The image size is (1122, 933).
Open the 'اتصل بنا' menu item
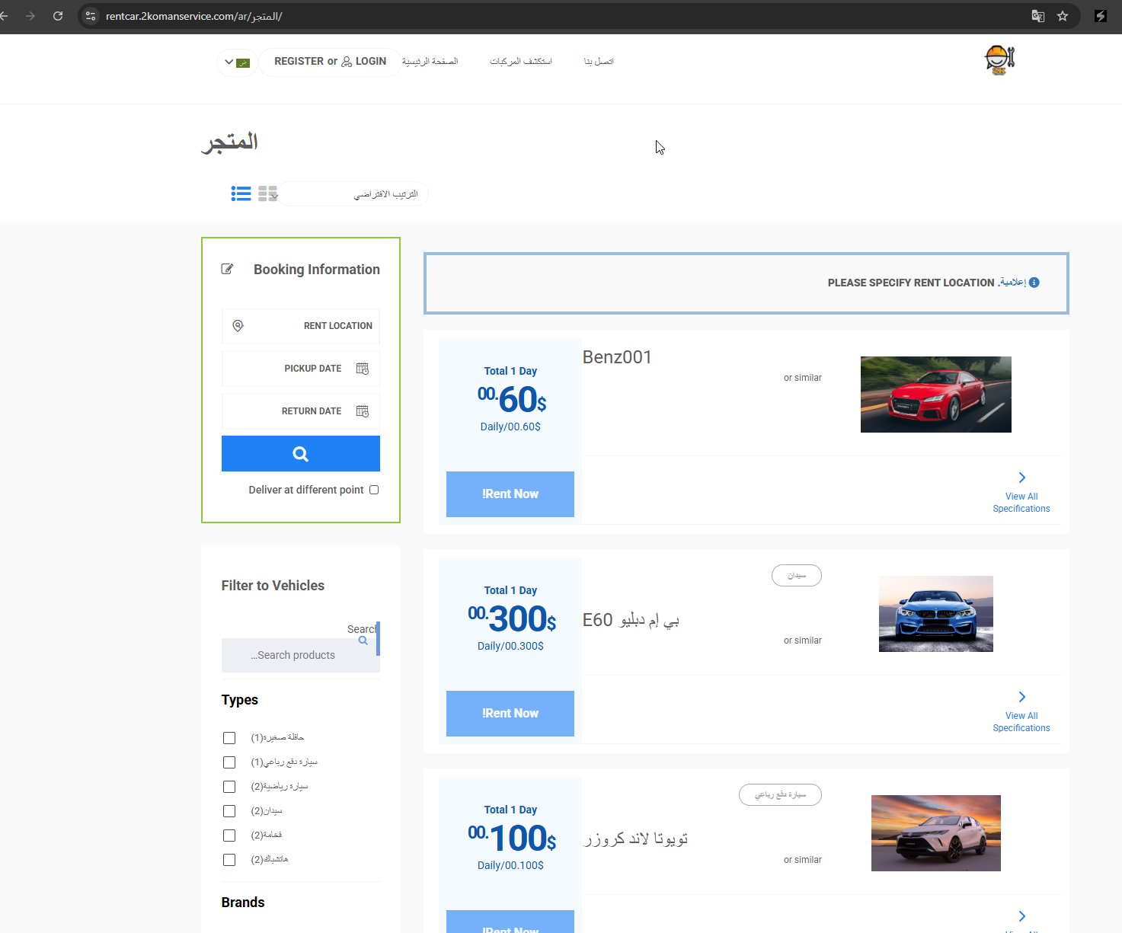[x=599, y=61]
